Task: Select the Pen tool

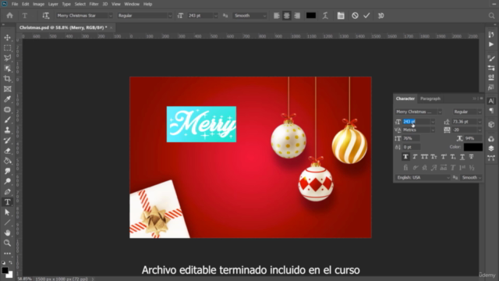Action: [7, 192]
